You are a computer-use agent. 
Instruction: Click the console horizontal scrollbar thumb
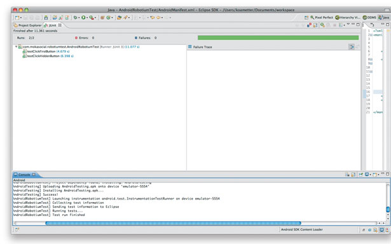pos(174,223)
